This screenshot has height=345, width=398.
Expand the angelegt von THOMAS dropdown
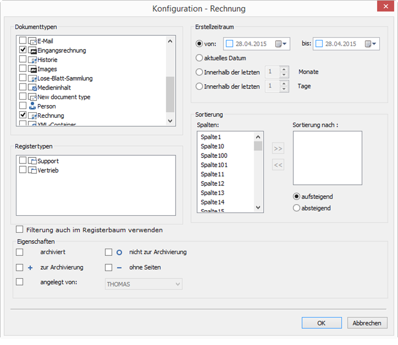(x=177, y=284)
